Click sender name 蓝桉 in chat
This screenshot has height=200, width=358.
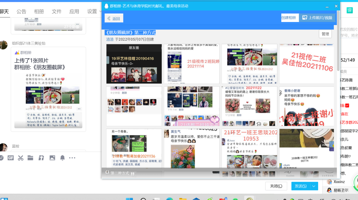pyautogui.click(x=16, y=146)
